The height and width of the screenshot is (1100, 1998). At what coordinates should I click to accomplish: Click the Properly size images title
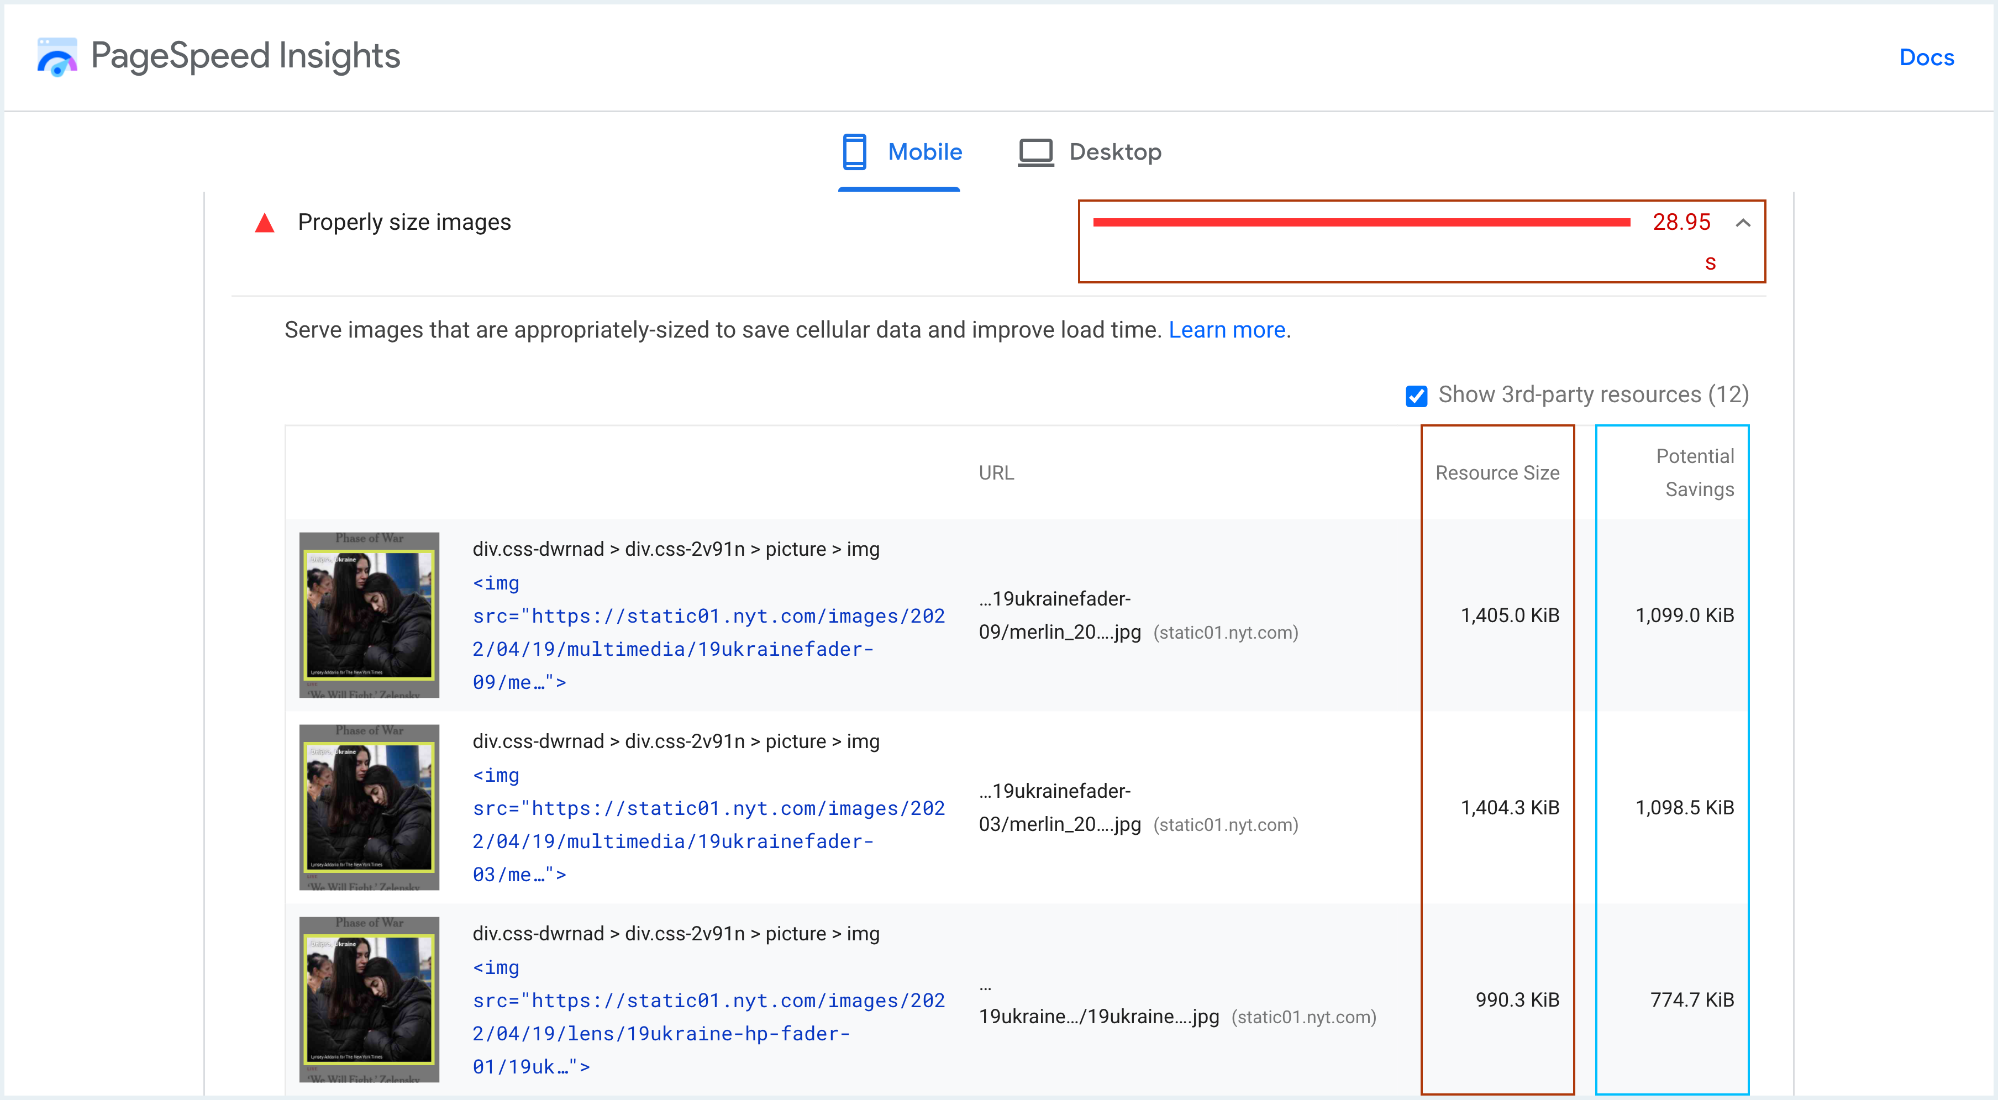(404, 223)
